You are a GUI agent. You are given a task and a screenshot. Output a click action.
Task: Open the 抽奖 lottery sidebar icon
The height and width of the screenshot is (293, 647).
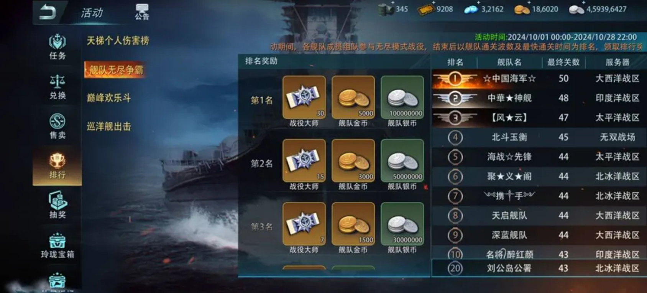(57, 205)
